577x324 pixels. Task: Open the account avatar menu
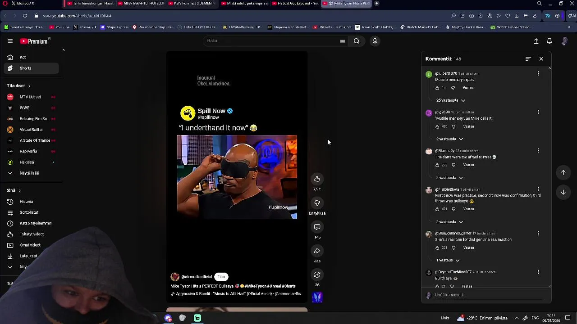(564, 41)
